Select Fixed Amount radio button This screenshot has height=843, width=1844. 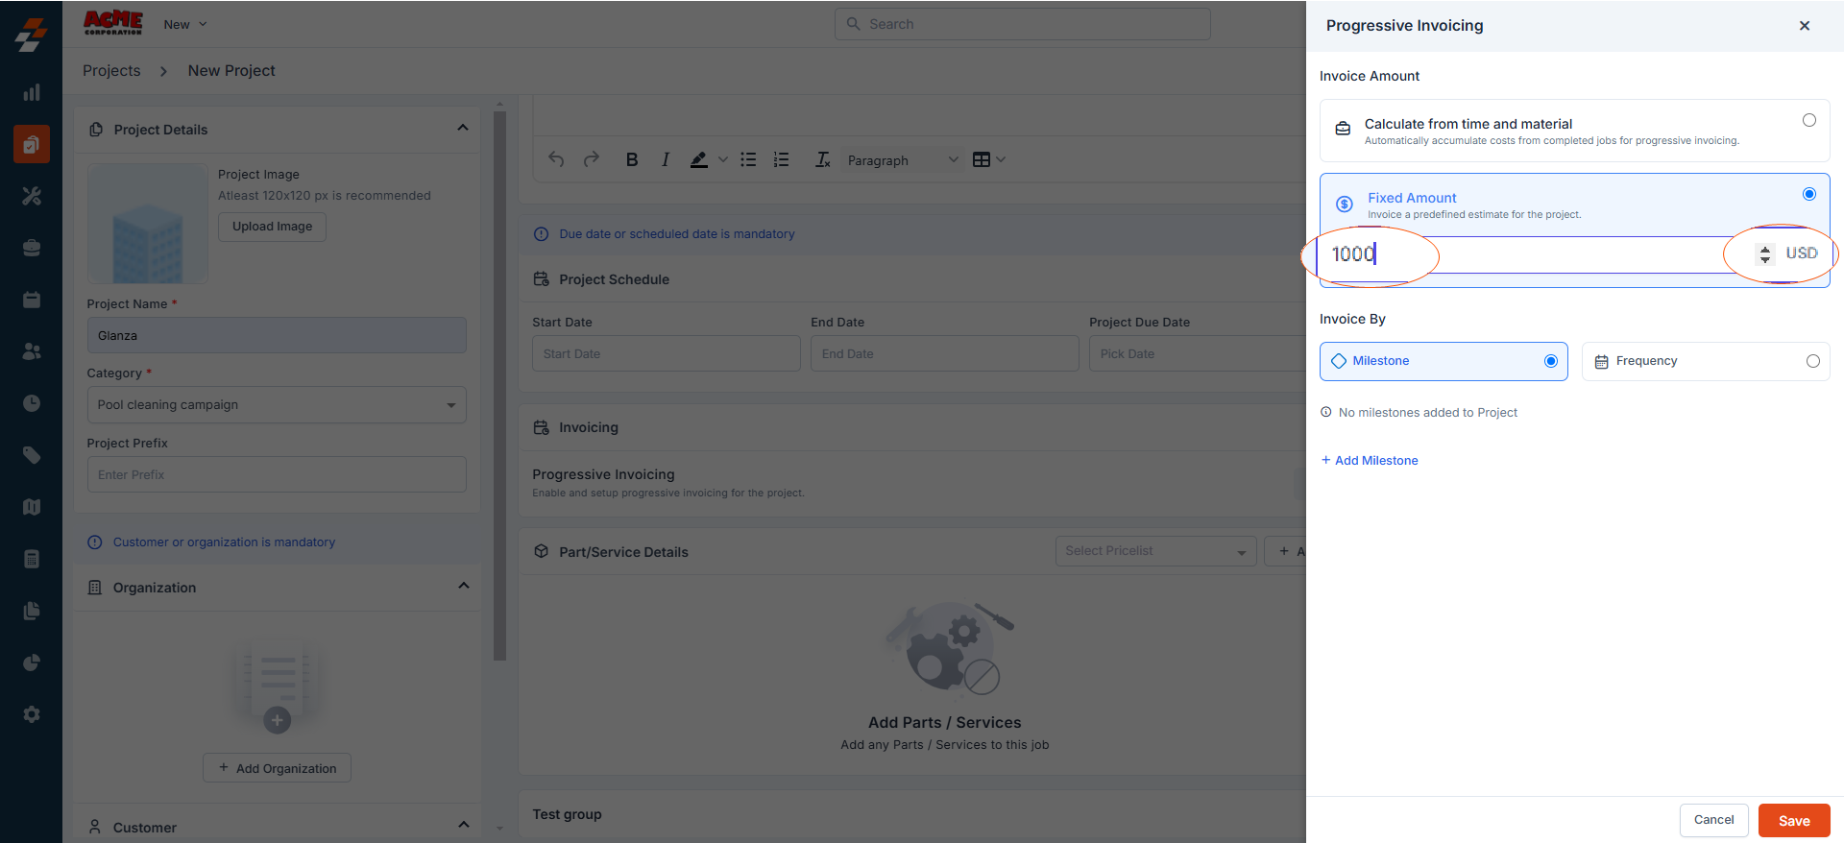1809,194
